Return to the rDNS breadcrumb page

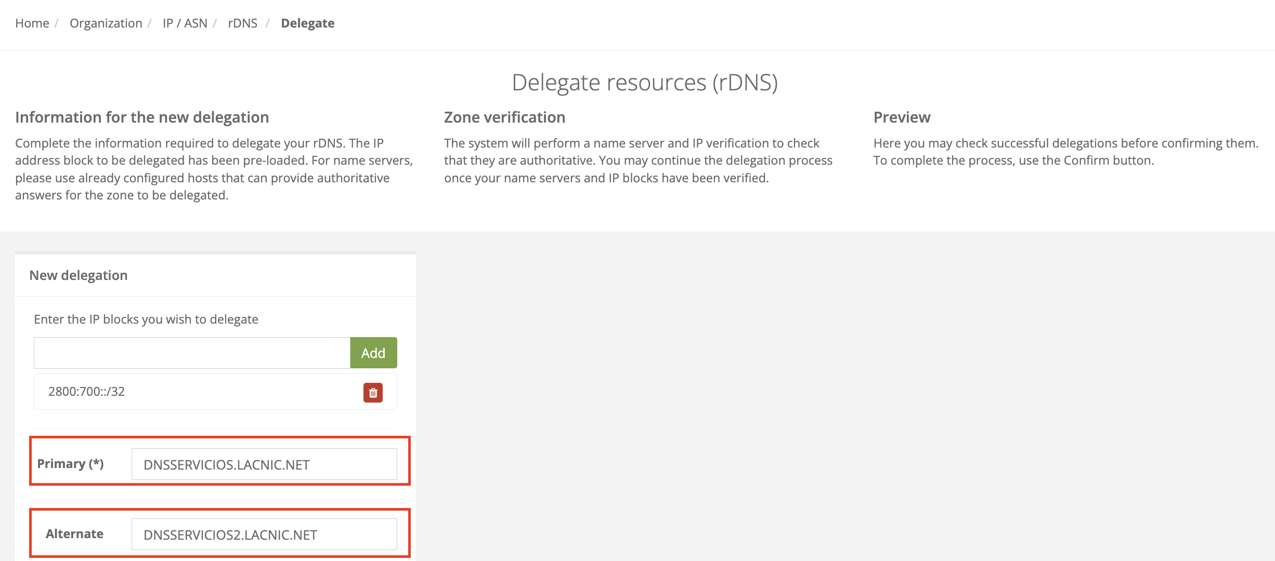[x=242, y=23]
